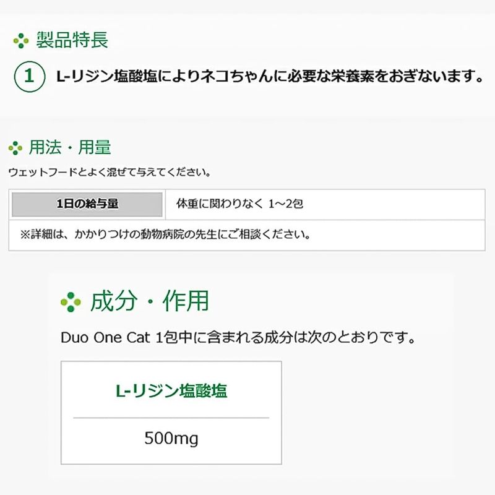Click the L-リジン塩酸塩 green ingredient label
The image size is (495, 495).
point(171,390)
